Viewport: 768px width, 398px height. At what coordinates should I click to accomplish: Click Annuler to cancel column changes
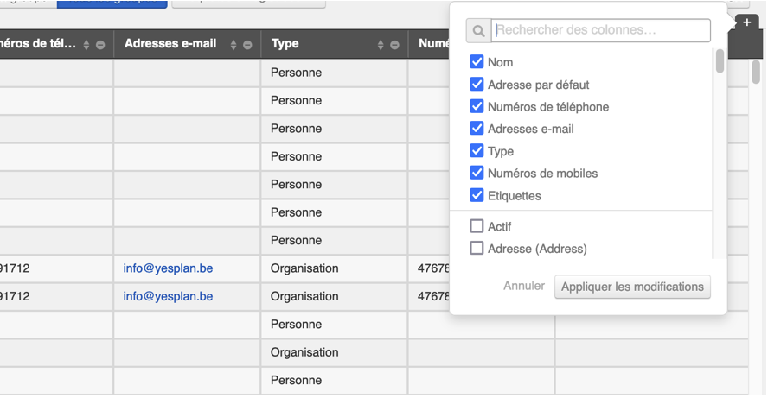[x=524, y=286]
